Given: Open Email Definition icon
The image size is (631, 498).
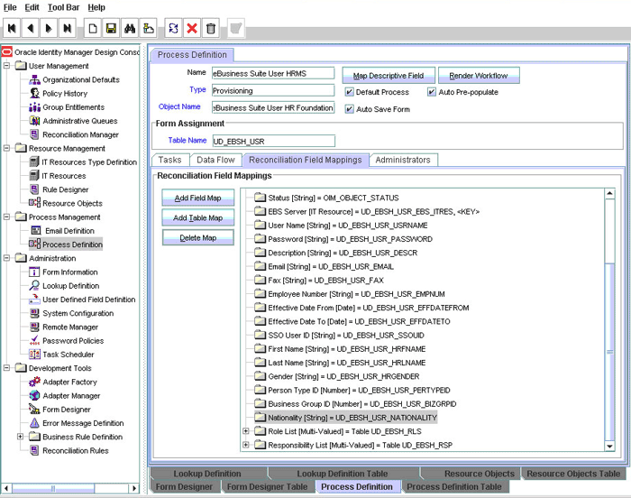Looking at the screenshot, I should click(x=36, y=231).
